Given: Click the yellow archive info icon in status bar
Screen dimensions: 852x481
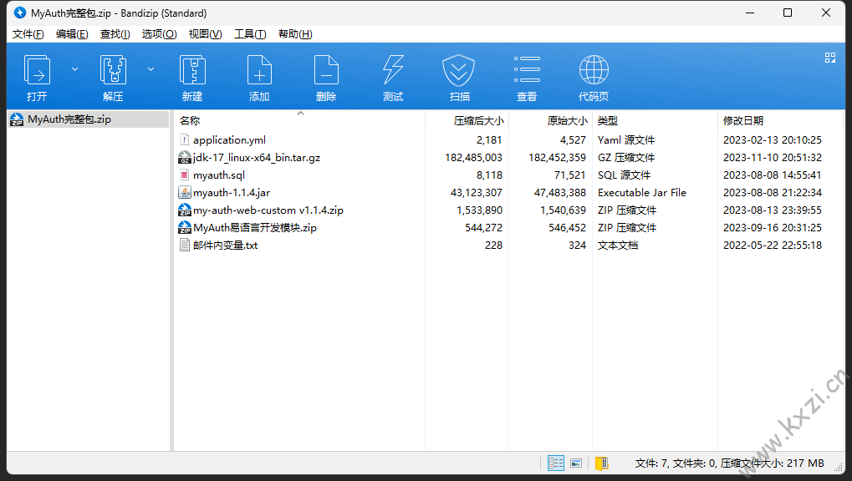Looking at the screenshot, I should [x=601, y=463].
